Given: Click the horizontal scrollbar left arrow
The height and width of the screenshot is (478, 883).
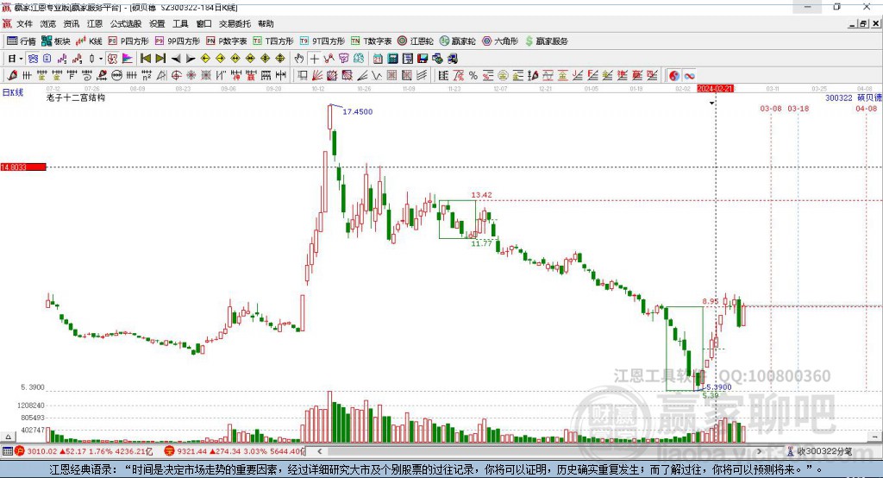Looking at the screenshot, I should [x=319, y=451].
